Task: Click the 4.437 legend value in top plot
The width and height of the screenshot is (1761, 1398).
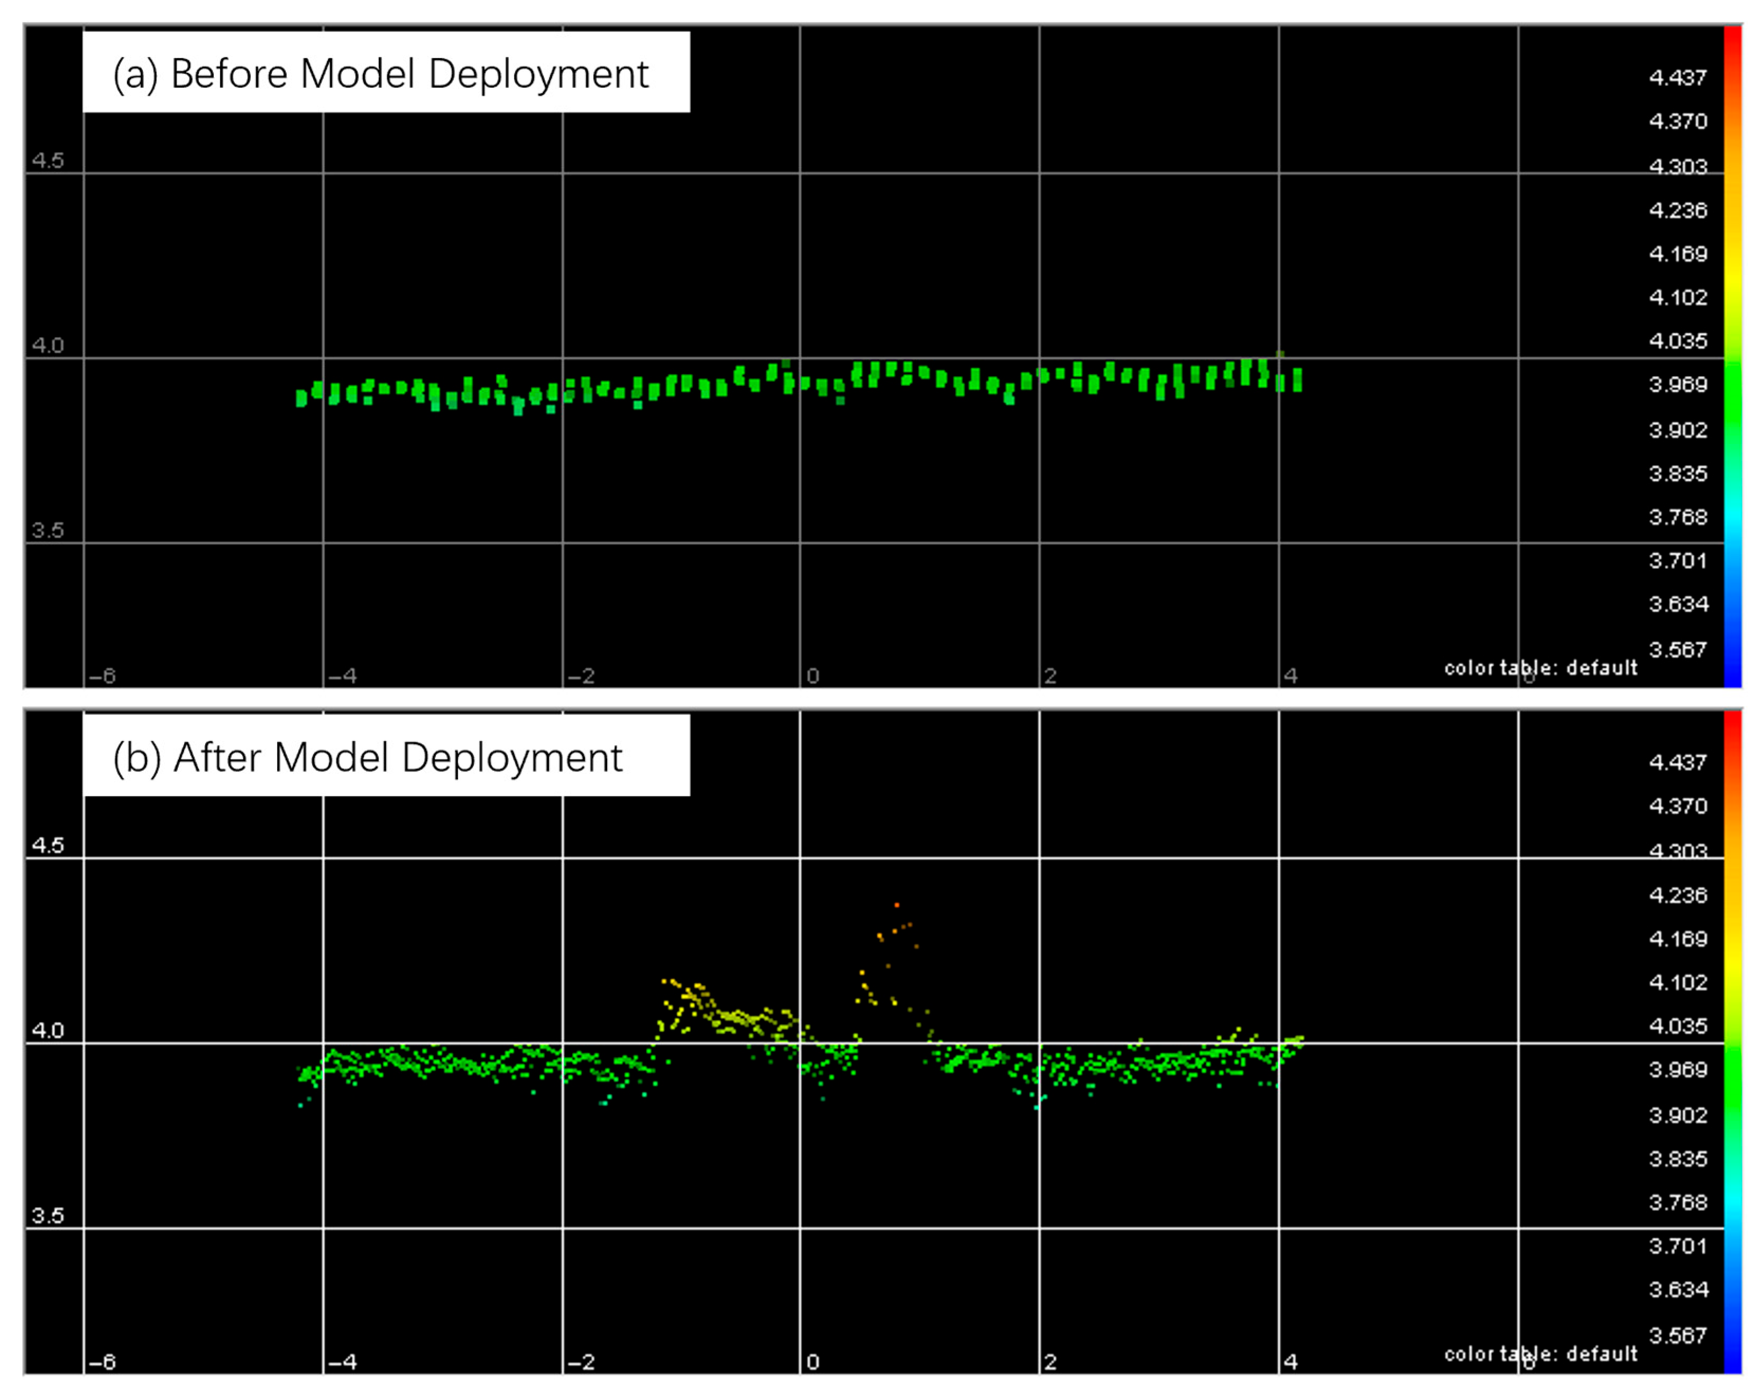Action: pos(1677,78)
